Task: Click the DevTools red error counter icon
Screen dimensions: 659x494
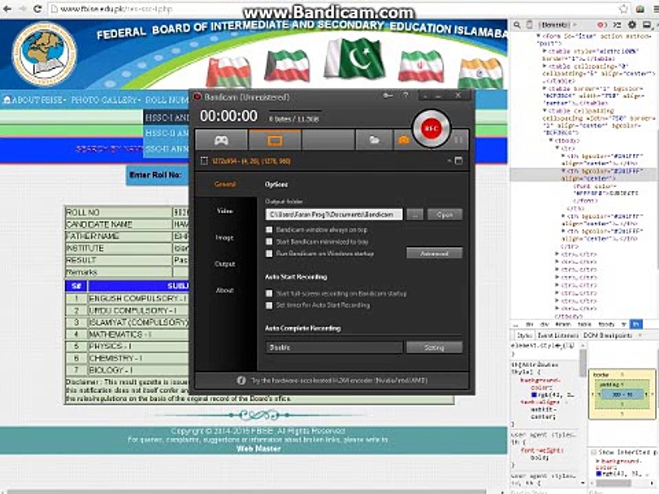Action: tap(602, 25)
